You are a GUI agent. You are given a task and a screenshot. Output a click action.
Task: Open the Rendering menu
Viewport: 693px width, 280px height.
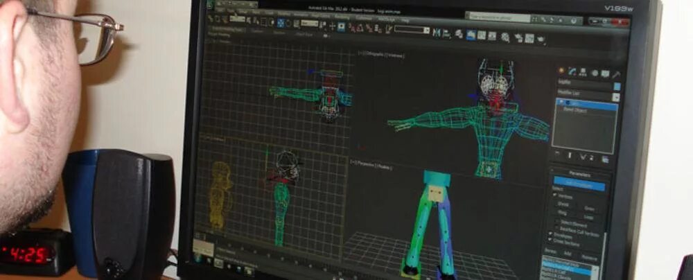tap(342, 17)
